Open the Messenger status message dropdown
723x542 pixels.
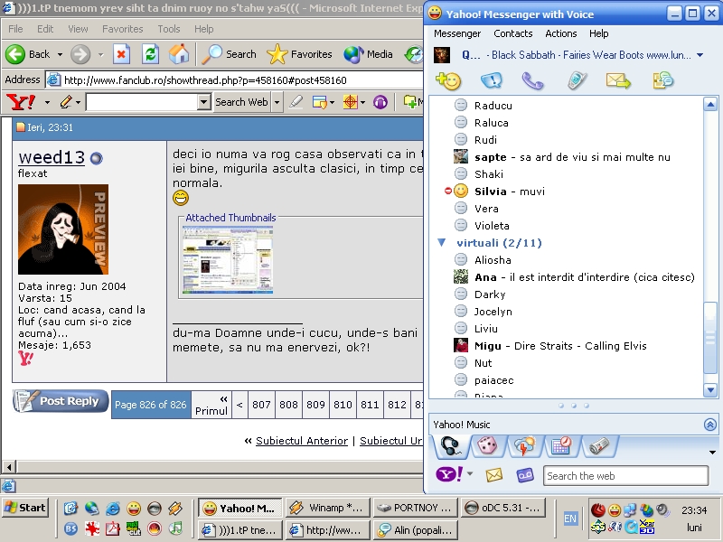coord(700,55)
